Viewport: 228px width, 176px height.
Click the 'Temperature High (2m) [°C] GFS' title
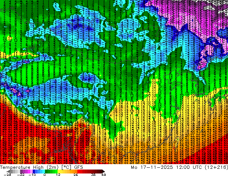(41, 167)
